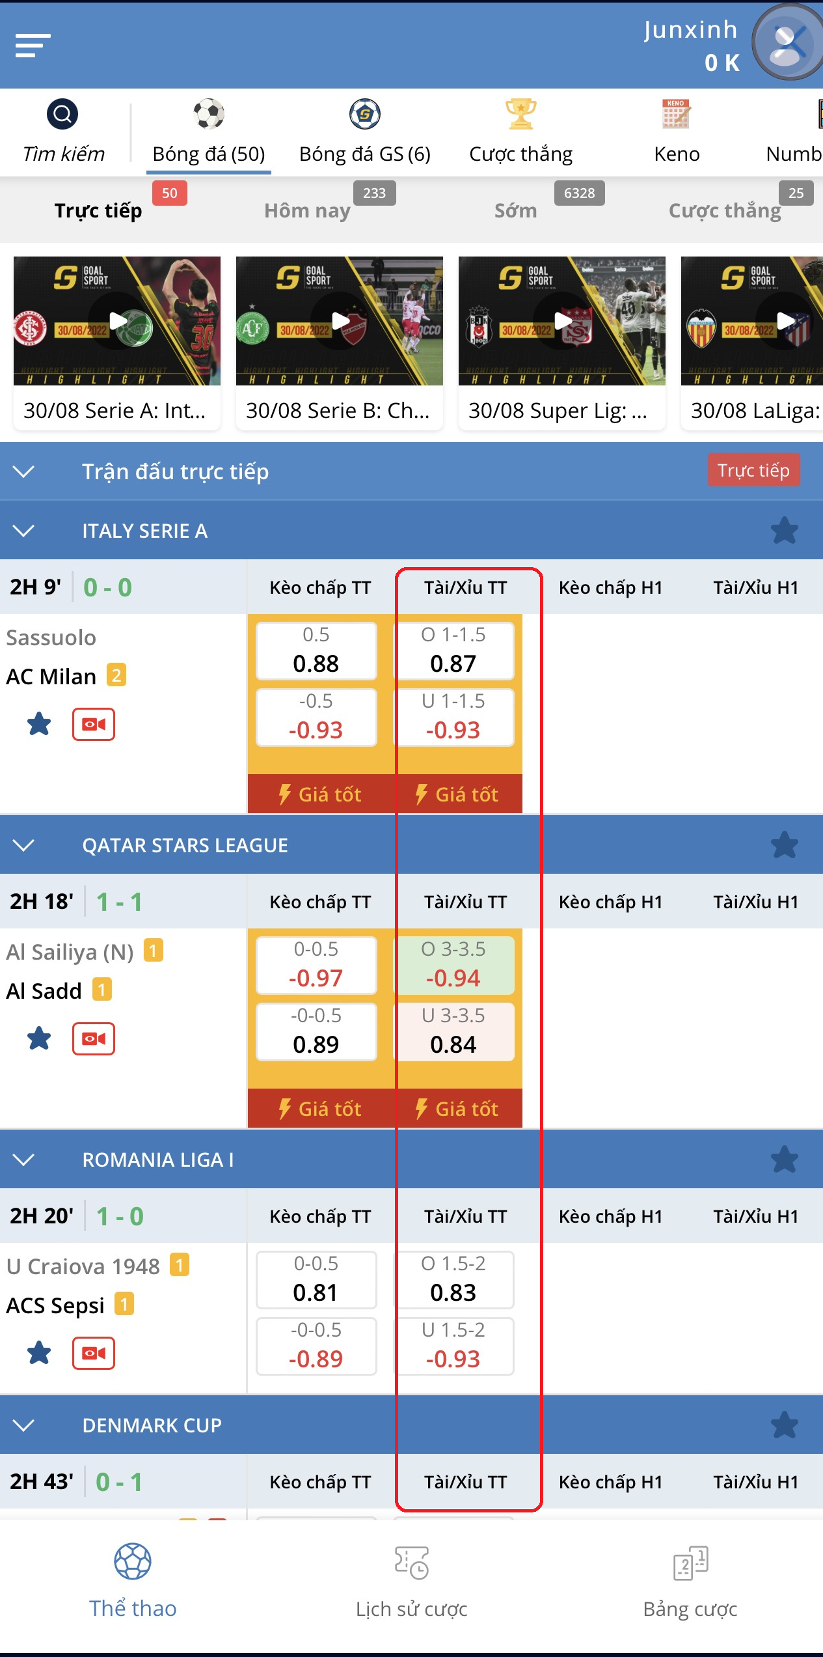The width and height of the screenshot is (823, 1657).
Task: Open Cược thắng trophy icon
Action: [520, 115]
